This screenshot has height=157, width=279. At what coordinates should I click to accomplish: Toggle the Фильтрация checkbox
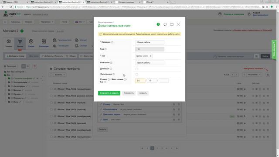pyautogui.click(x=136, y=74)
